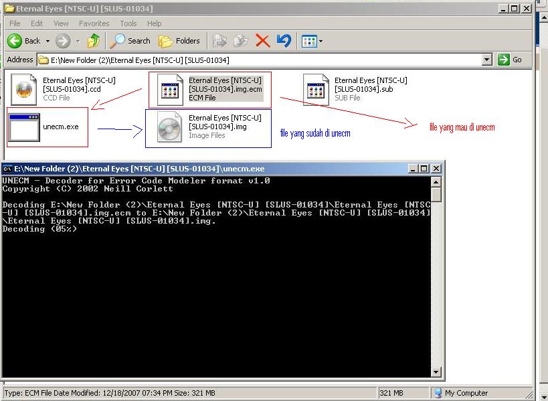Open the Back history dropdown arrow
548x401 pixels.
(48, 42)
